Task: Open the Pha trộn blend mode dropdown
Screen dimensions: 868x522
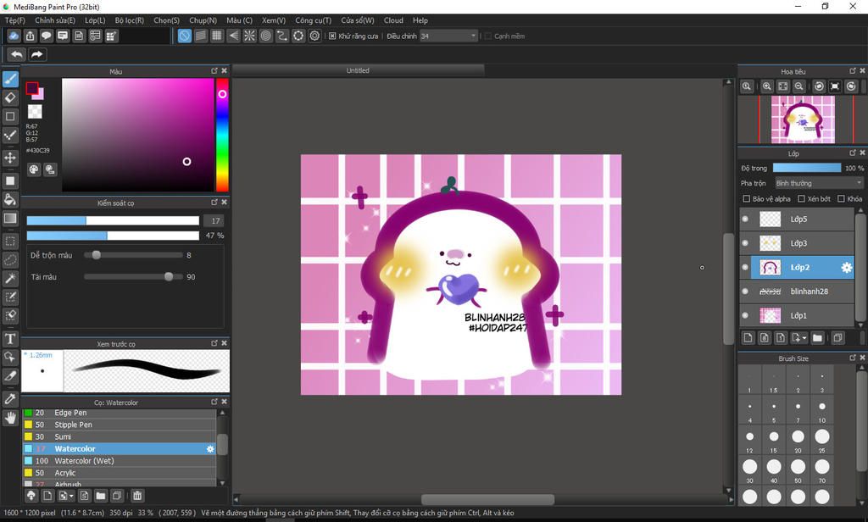Action: coord(819,183)
